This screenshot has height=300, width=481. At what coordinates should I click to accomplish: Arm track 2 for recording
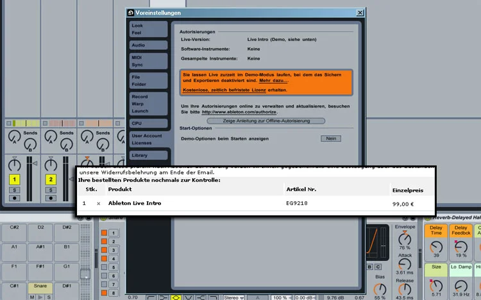[51, 199]
